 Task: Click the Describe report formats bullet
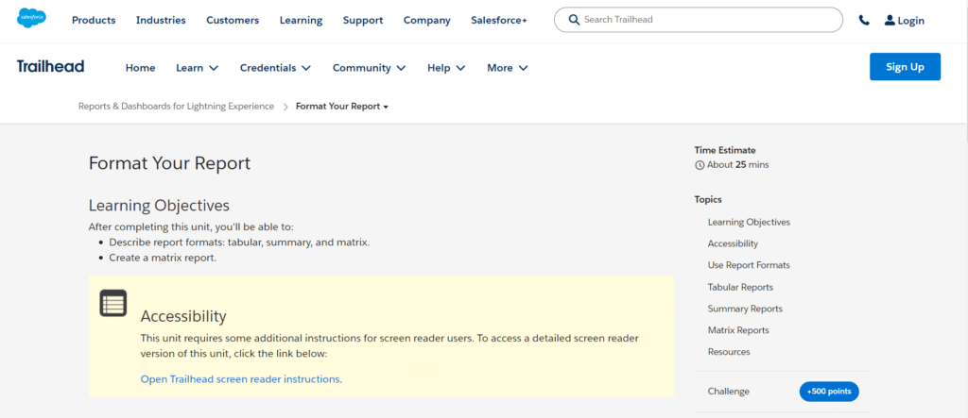[239, 242]
